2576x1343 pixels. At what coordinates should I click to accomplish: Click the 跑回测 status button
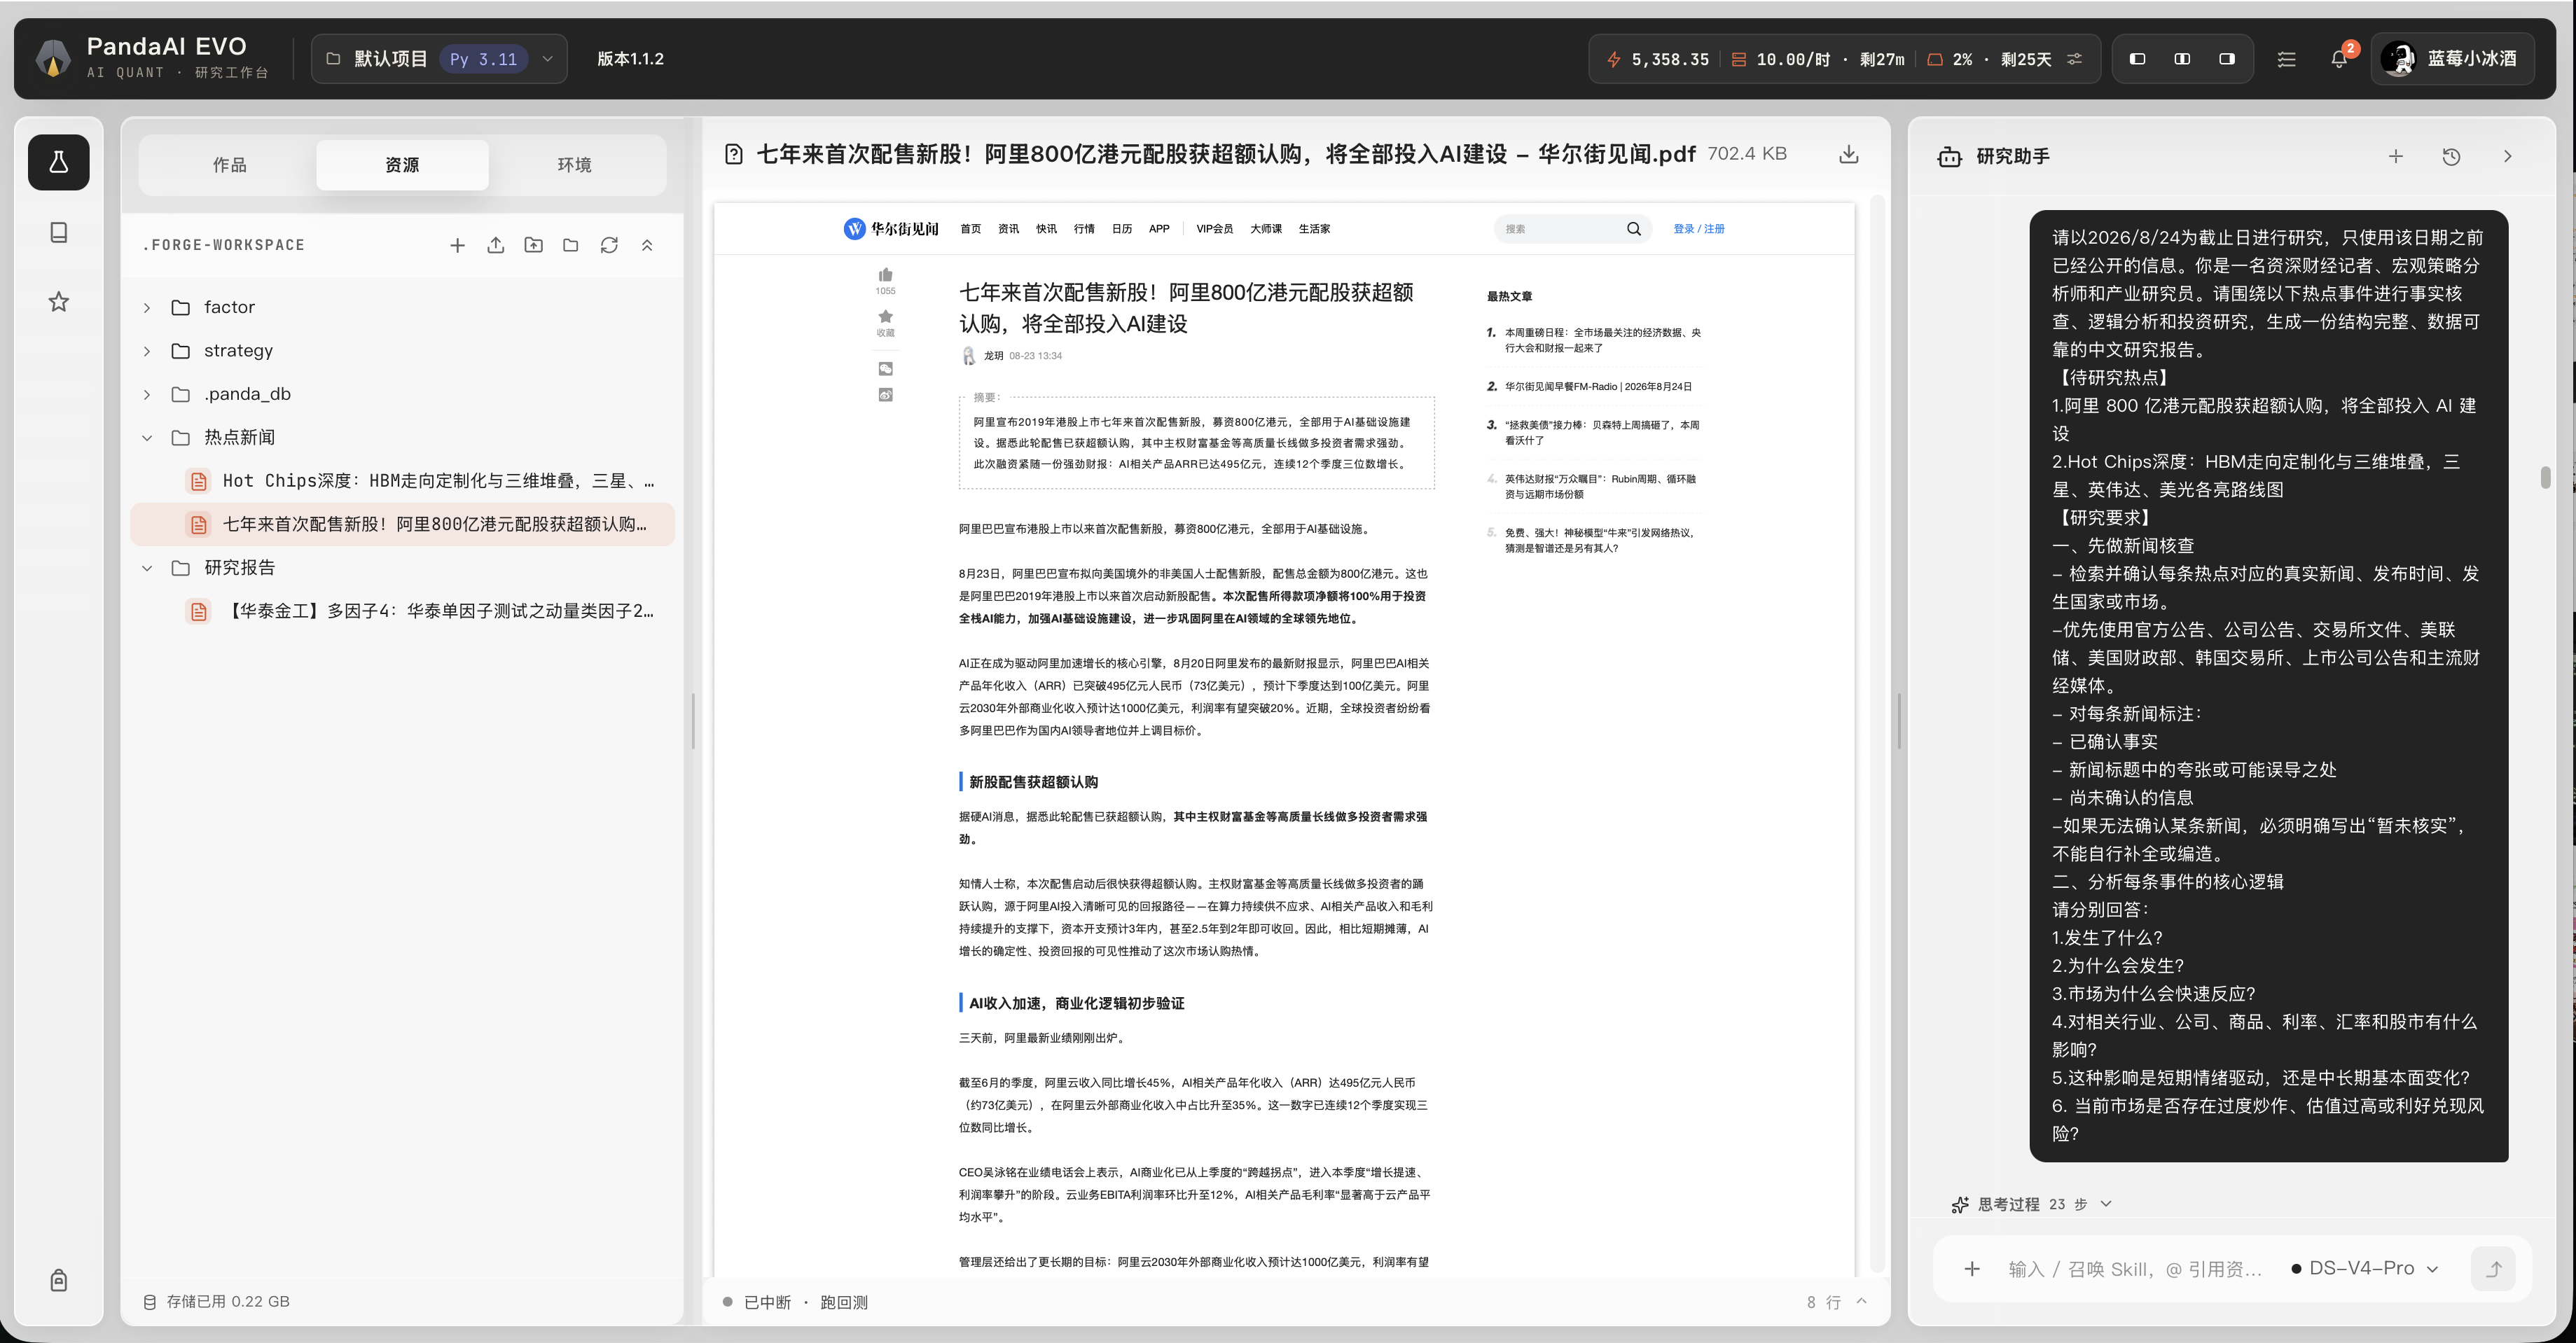click(x=843, y=1302)
